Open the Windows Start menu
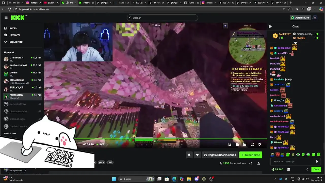The image size is (325, 183). pos(114,179)
